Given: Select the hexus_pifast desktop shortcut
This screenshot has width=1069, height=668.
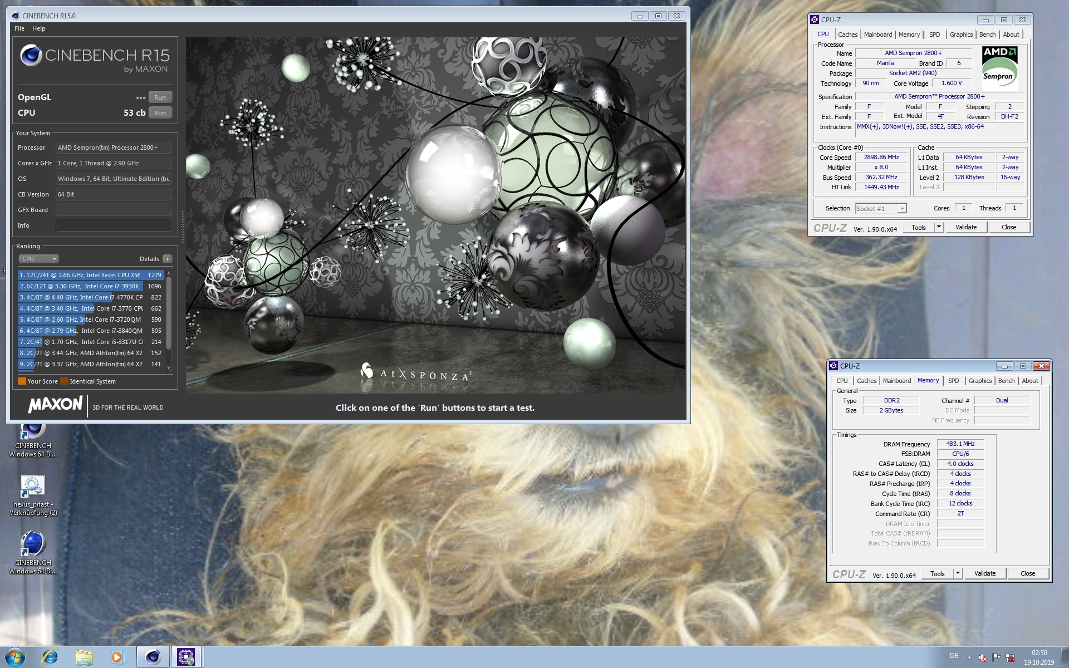Looking at the screenshot, I should [x=33, y=495].
